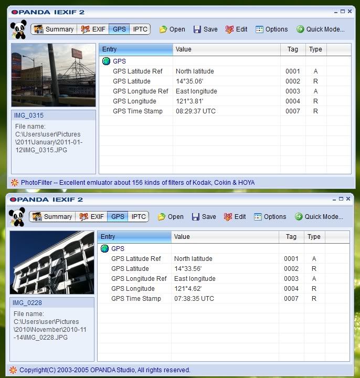Click the PhotoFilter advertisement link
Viewport: 360px width, 378px height.
click(x=137, y=183)
